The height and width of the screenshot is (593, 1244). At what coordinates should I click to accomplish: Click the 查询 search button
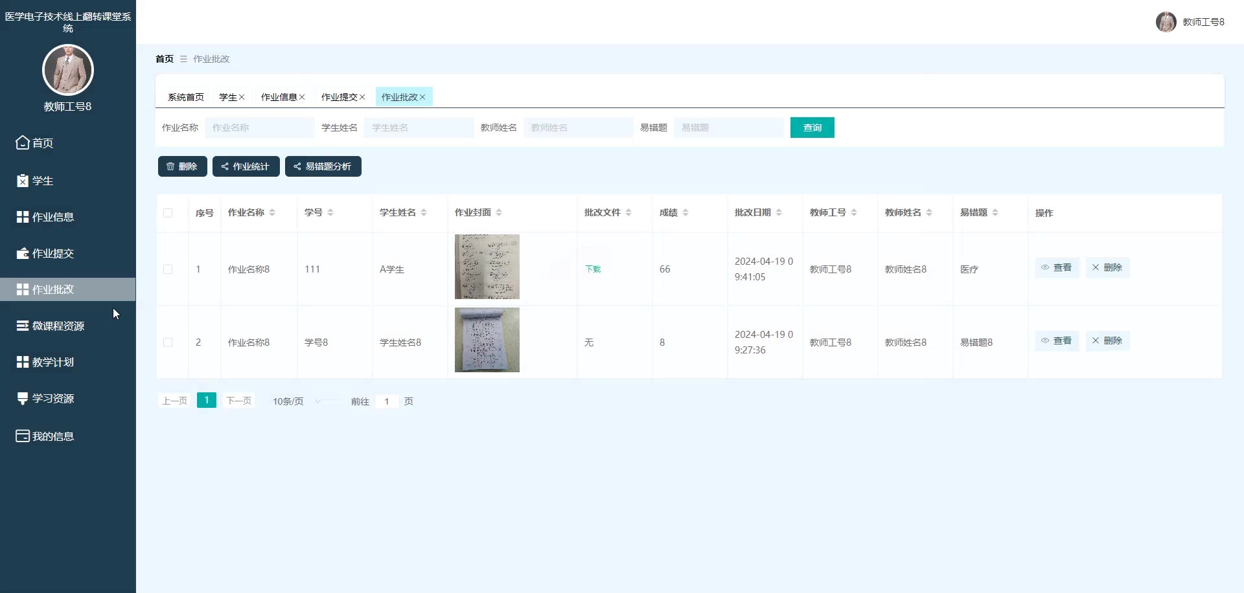[812, 128]
